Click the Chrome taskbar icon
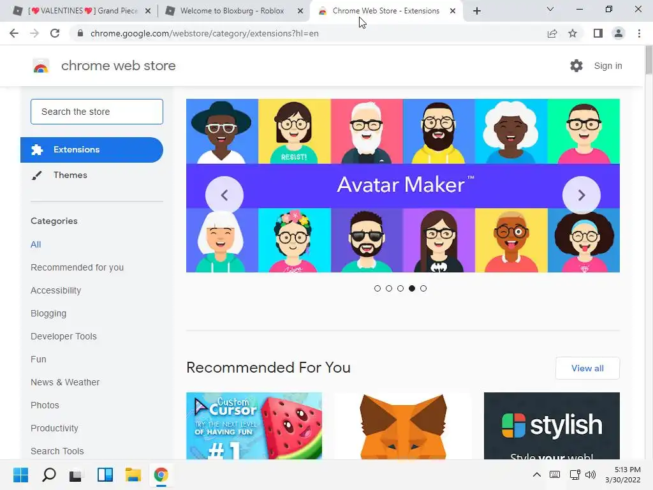 (x=161, y=475)
